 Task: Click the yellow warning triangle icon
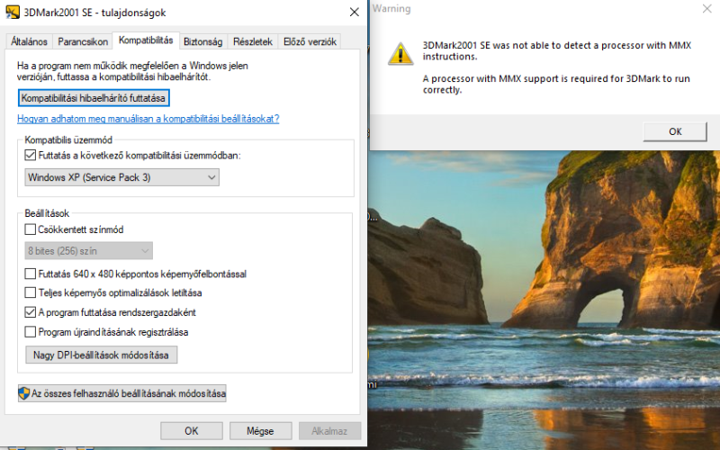(x=400, y=53)
